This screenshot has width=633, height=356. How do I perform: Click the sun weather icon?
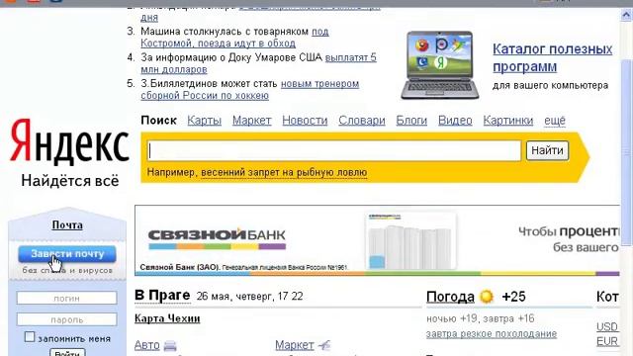coord(487,297)
